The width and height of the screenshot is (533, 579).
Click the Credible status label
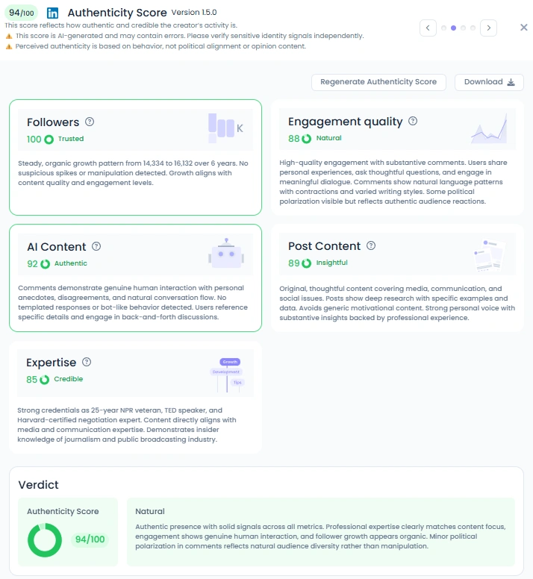69,379
